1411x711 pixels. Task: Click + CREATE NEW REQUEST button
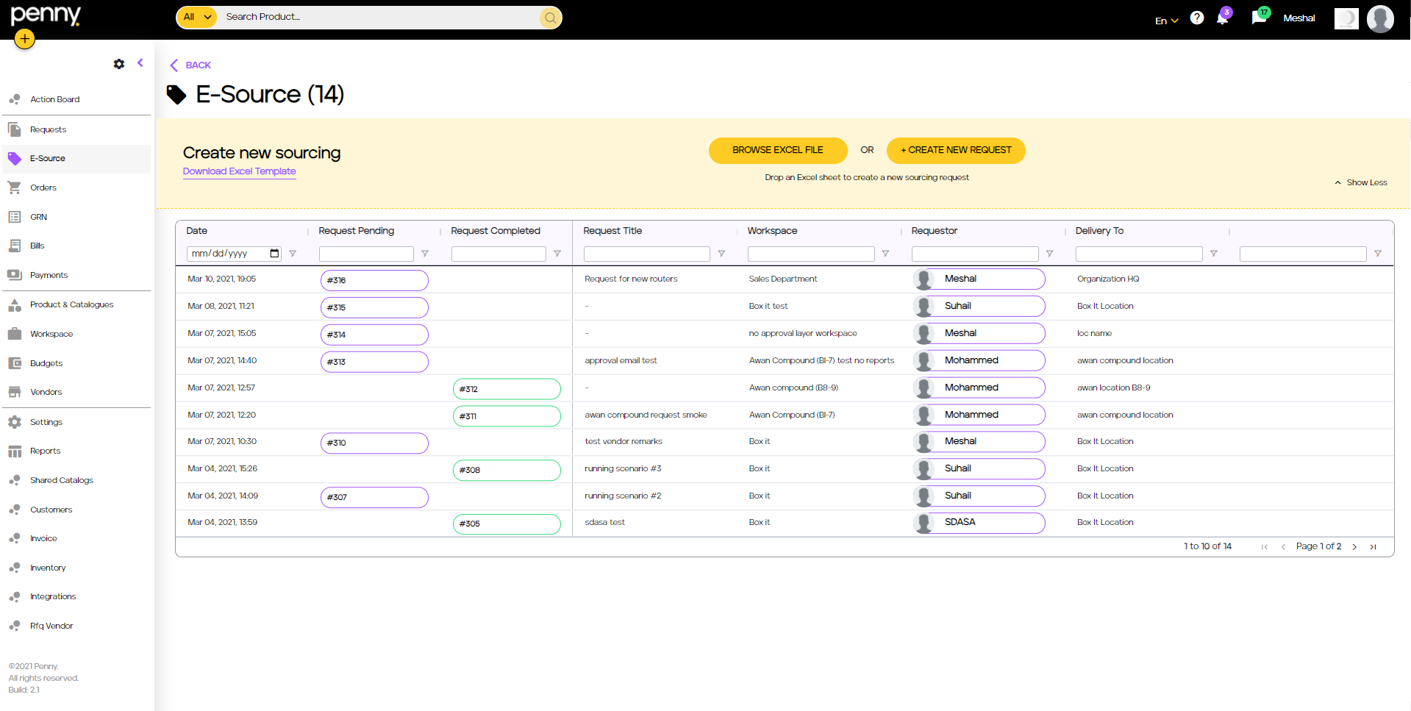[x=956, y=150]
